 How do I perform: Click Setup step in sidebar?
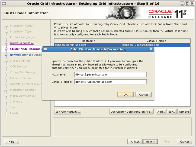pyautogui.click(x=14, y=107)
